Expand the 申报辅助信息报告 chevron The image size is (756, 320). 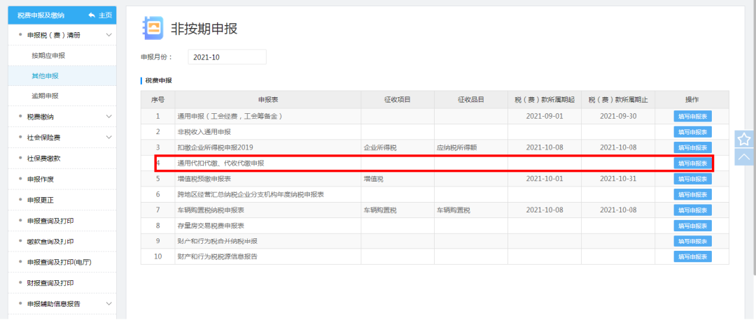coord(109,304)
